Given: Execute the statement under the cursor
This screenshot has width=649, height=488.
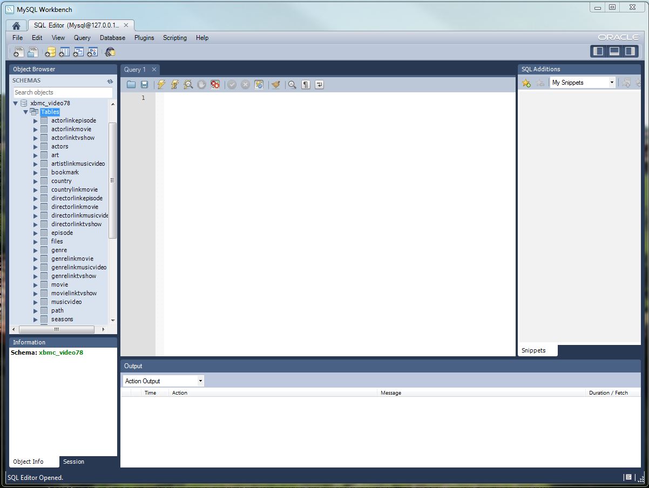Looking at the screenshot, I should tap(174, 85).
